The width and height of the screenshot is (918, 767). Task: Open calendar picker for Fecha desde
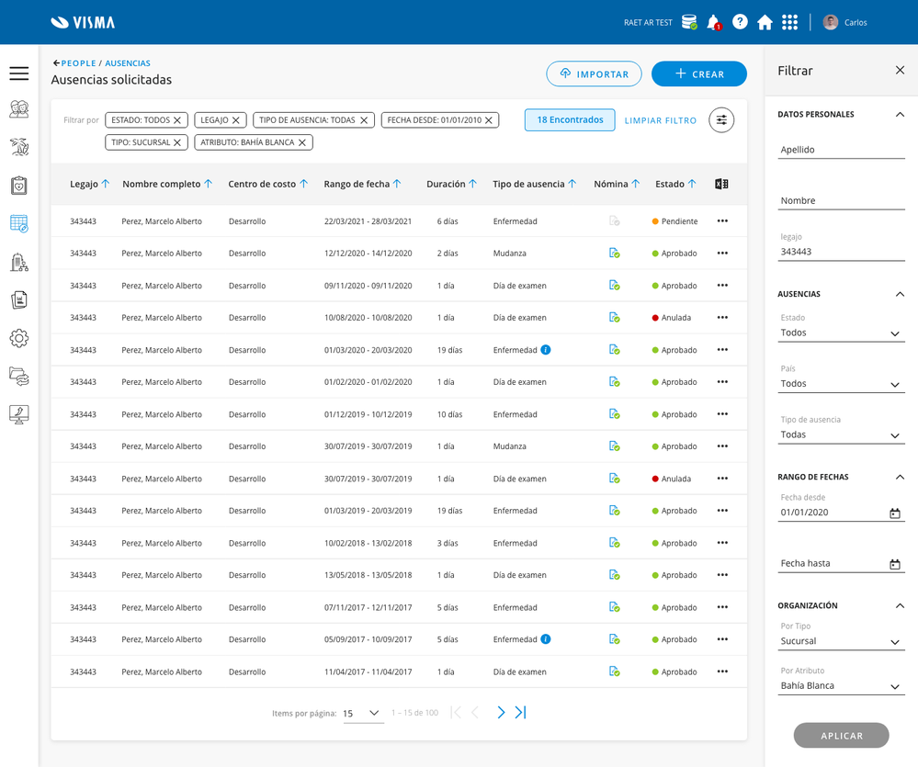pos(895,513)
